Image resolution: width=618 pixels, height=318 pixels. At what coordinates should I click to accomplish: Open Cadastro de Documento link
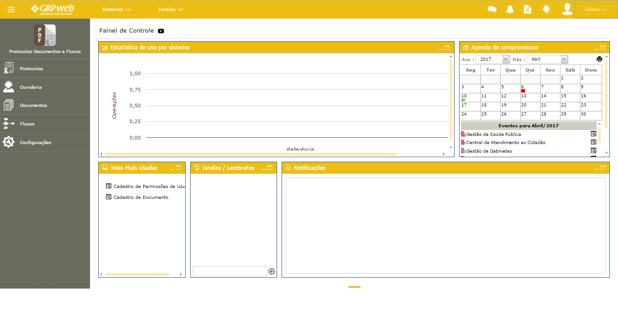coord(141,198)
